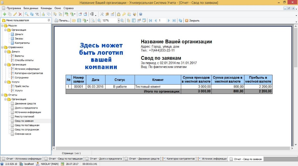Go to previous report page

pos(156,20)
